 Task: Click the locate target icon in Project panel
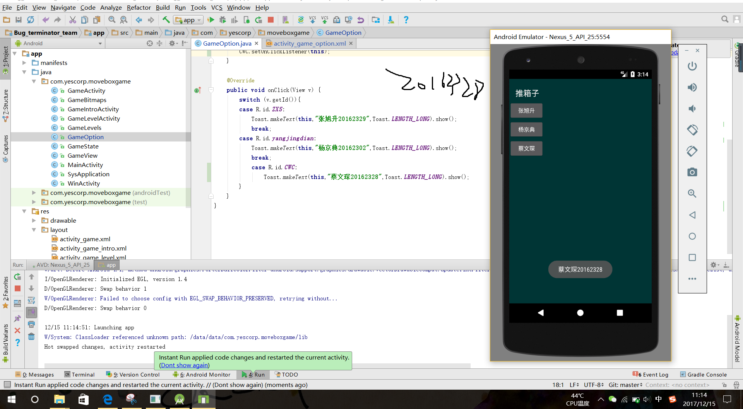click(x=150, y=43)
